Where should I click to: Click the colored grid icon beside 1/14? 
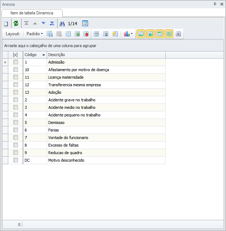click(x=85, y=23)
